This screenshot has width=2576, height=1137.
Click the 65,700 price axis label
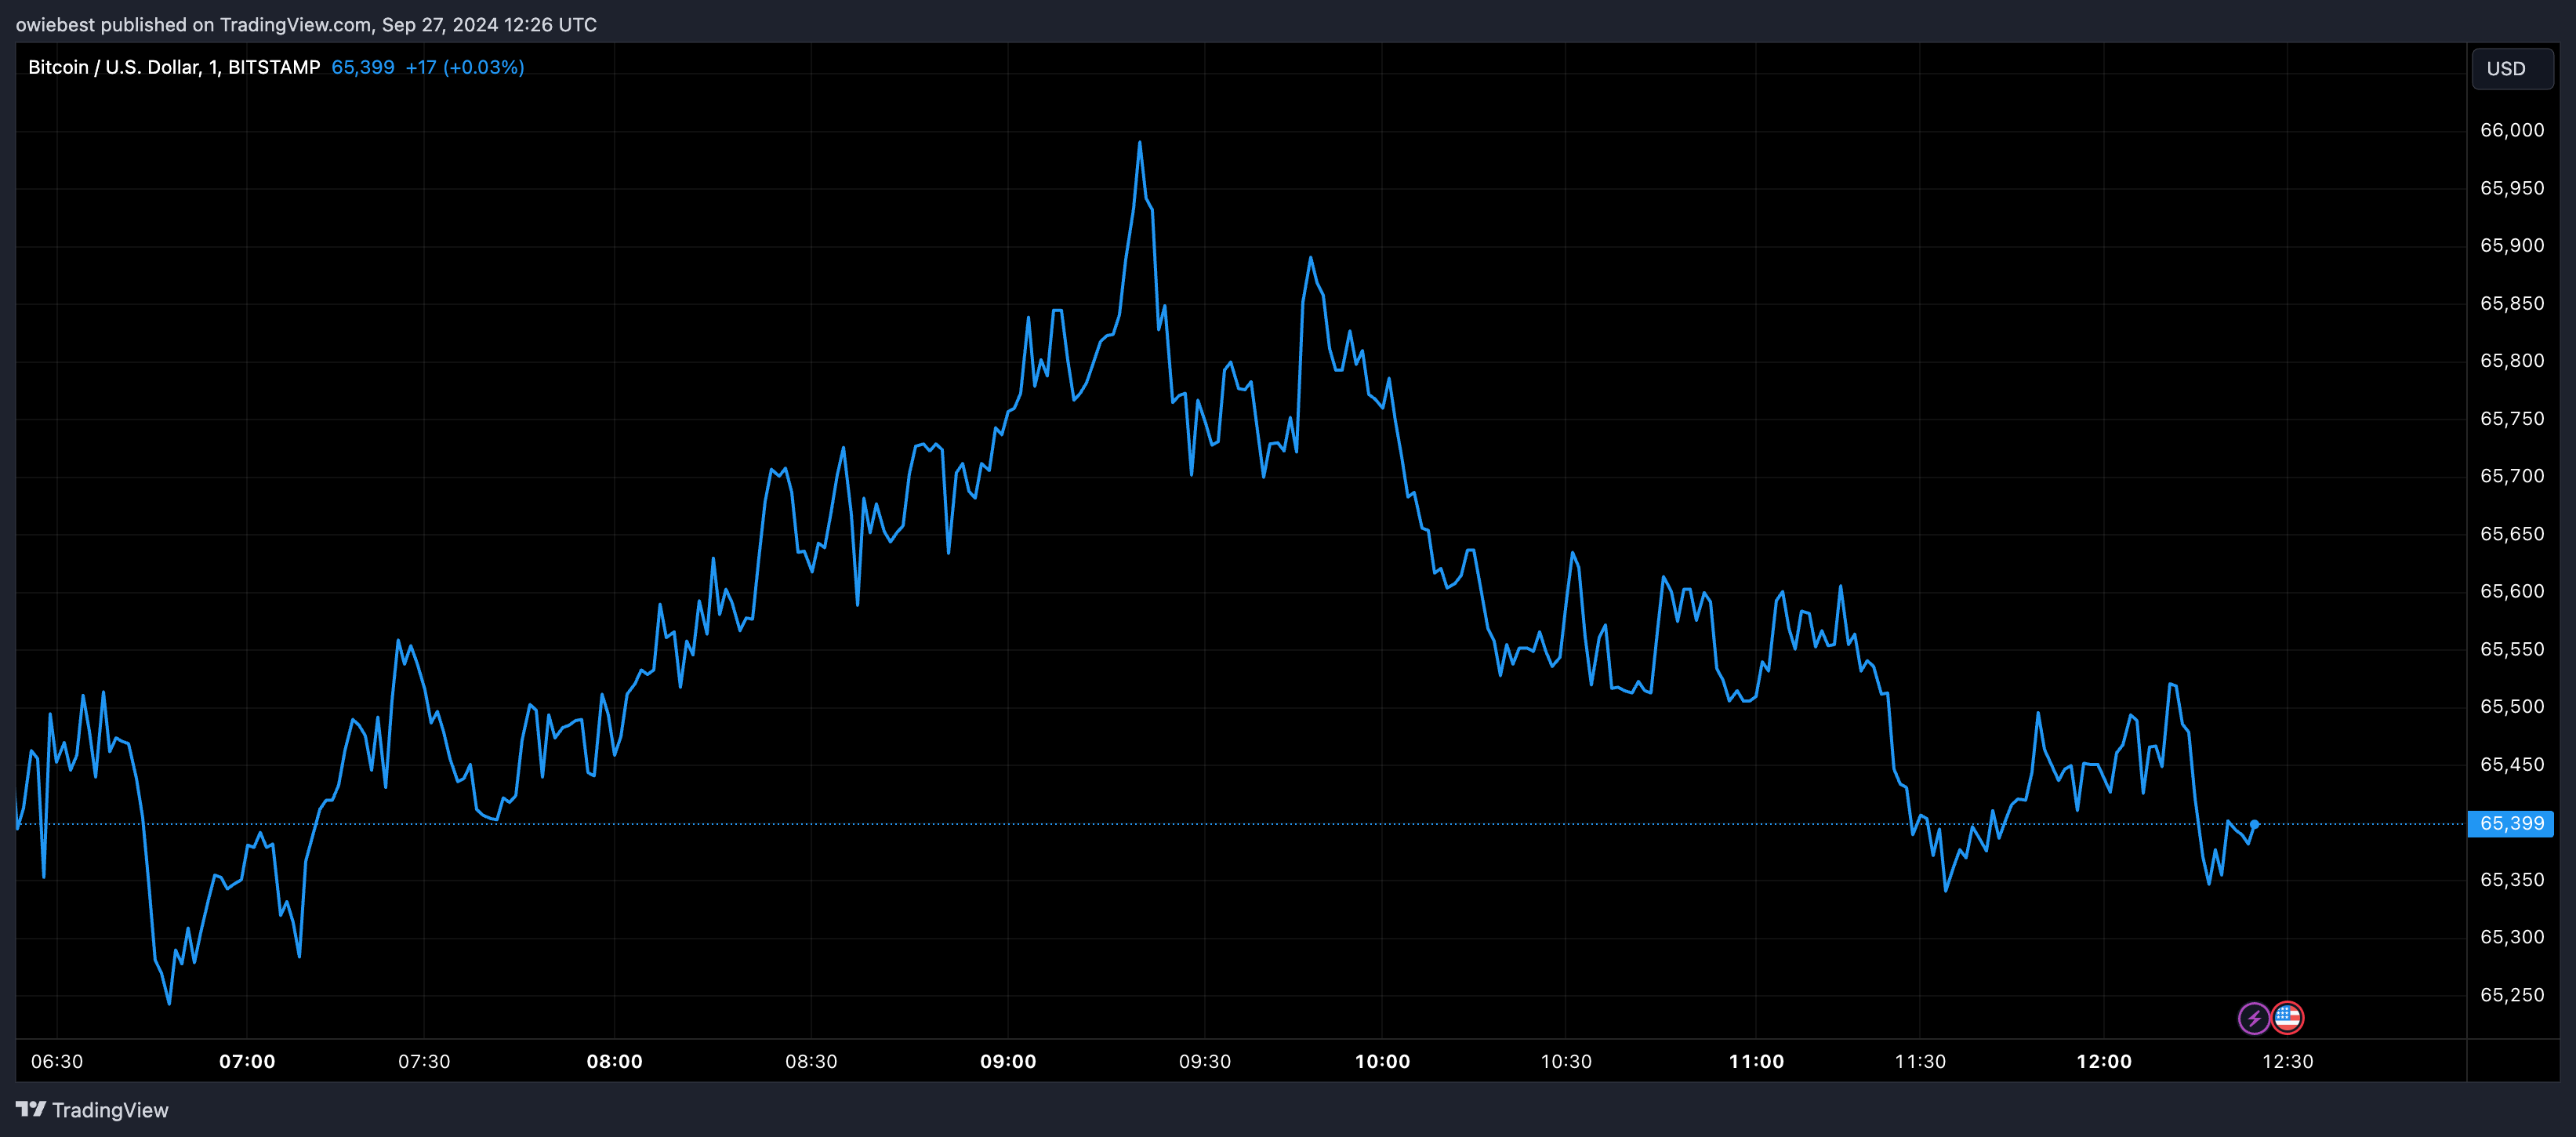click(x=2512, y=476)
